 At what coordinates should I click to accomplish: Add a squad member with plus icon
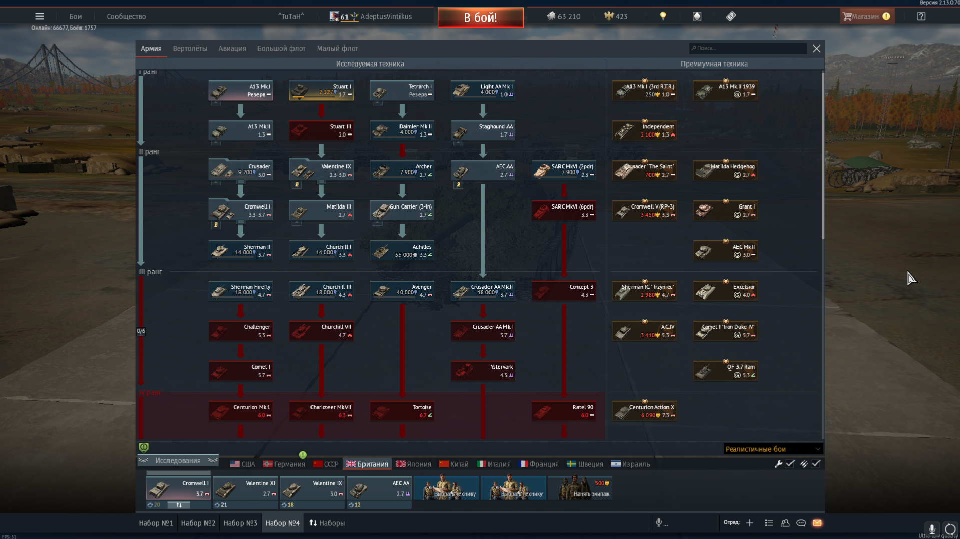749,523
